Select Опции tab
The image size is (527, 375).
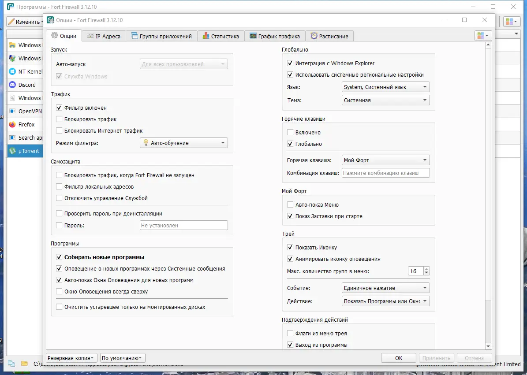[64, 36]
